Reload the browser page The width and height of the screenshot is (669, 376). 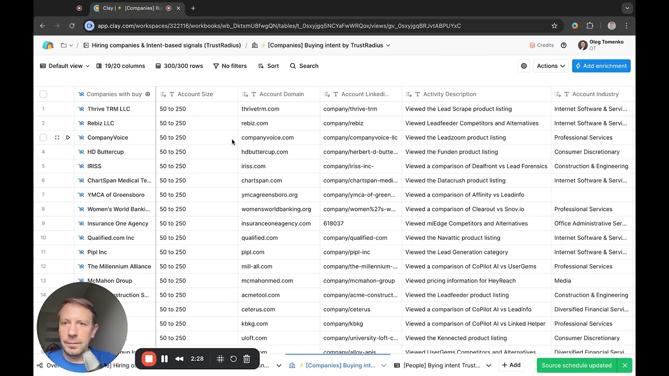click(72, 26)
